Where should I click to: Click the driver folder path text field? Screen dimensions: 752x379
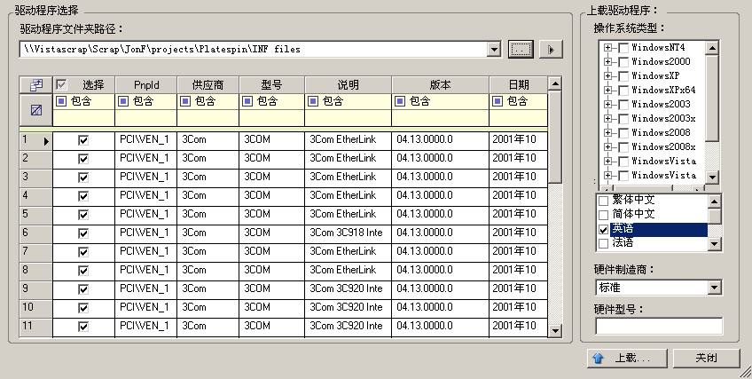click(254, 49)
